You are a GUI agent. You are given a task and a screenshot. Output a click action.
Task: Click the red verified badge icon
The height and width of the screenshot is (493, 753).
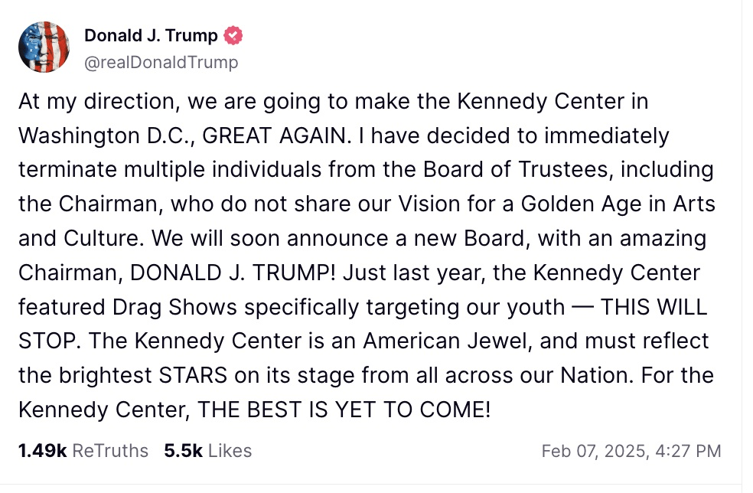233,36
